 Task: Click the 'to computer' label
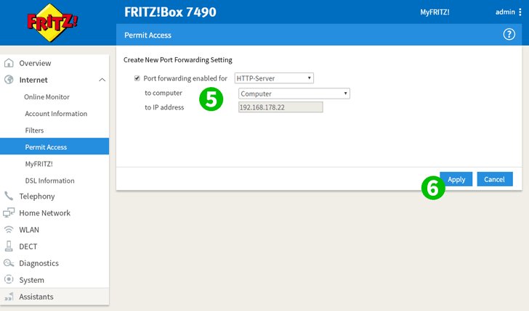(163, 93)
